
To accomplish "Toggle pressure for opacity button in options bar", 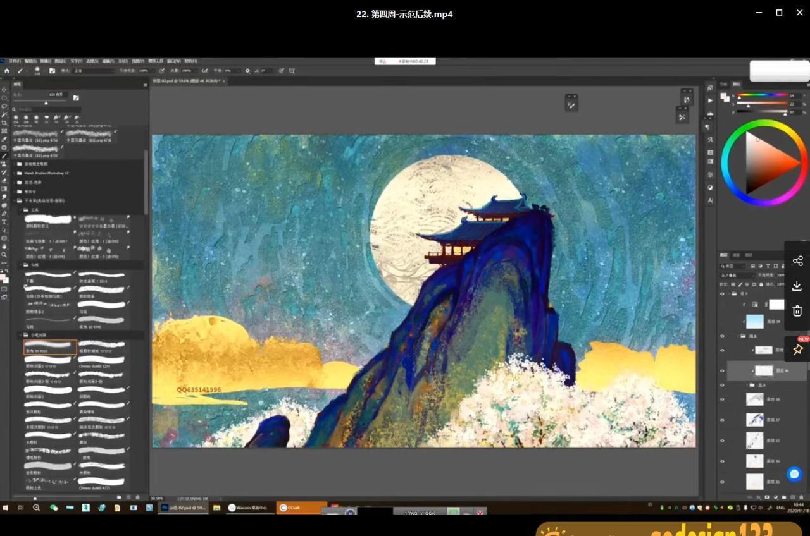I will 162,71.
